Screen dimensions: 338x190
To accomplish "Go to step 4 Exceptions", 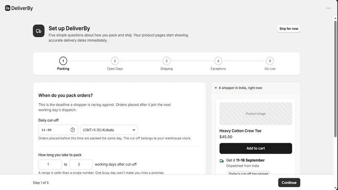I will tap(218, 64).
